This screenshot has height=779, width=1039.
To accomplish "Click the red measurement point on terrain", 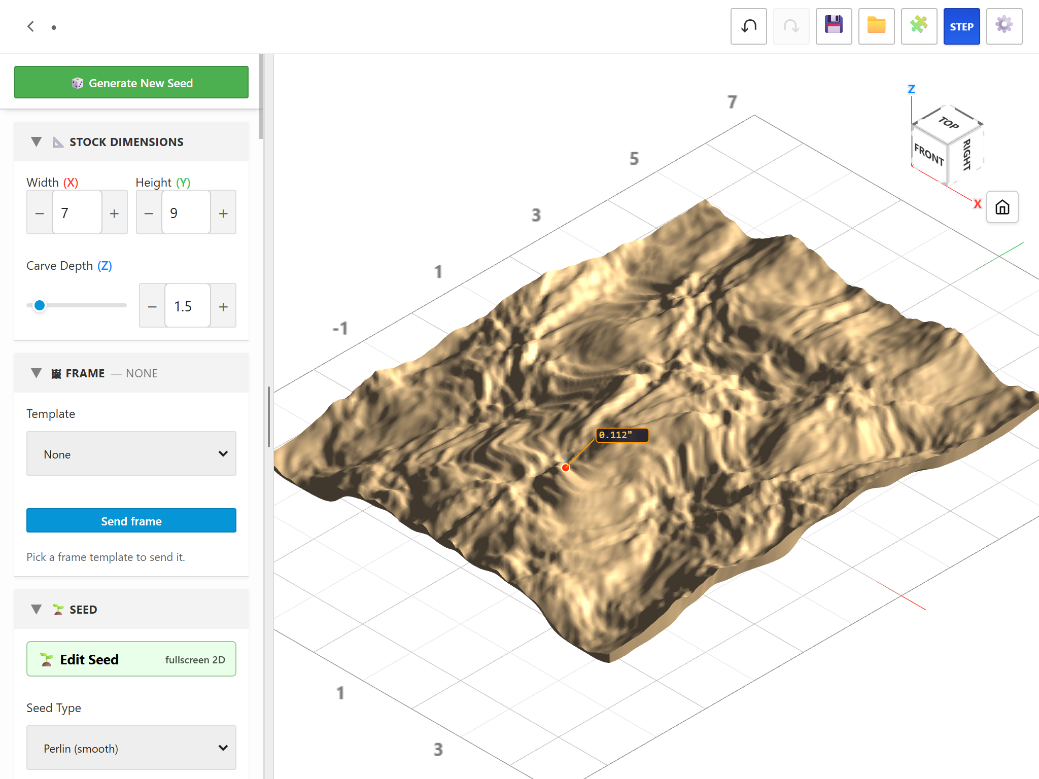I will (x=566, y=468).
